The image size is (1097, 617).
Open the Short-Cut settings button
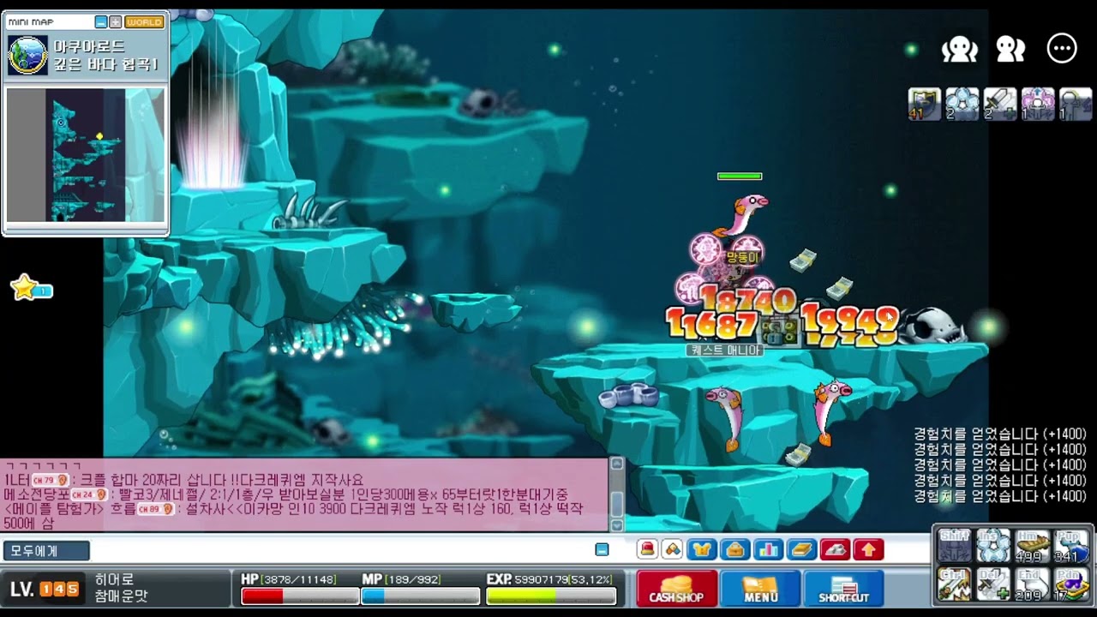[x=844, y=588]
